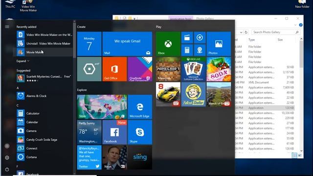Open address history dropdown in Explorer
The height and width of the screenshot is (176, 313).
pos(241,32)
